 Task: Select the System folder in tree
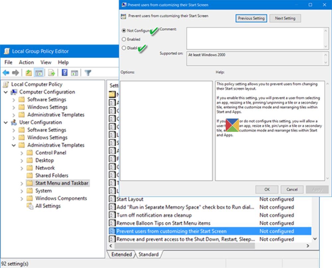43,191
